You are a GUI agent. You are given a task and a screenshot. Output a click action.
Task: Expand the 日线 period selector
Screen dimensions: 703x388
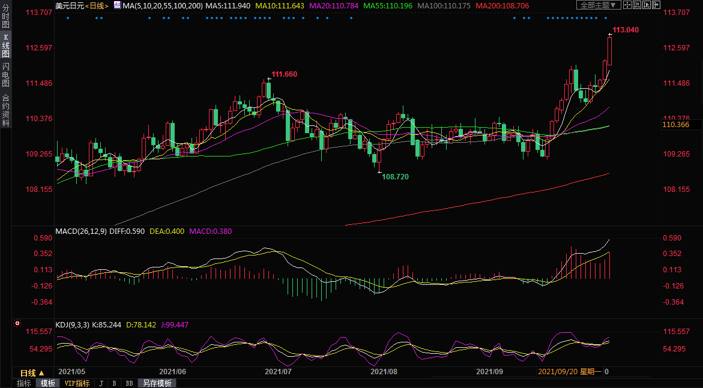[33, 372]
